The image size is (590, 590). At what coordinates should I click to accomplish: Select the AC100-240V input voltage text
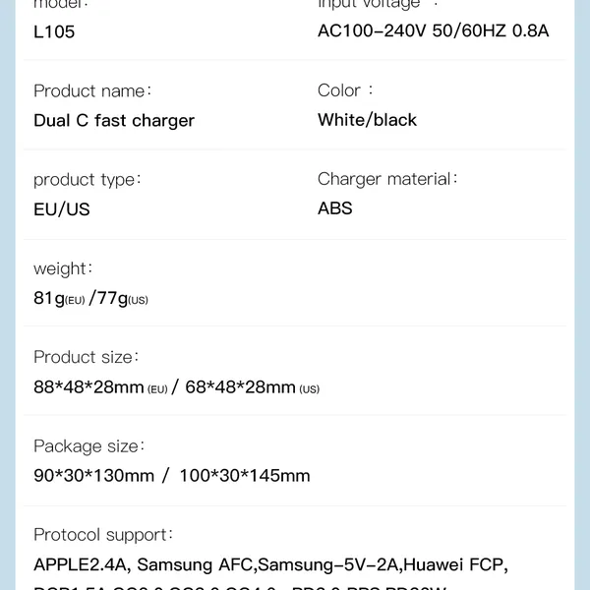pyautogui.click(x=433, y=30)
